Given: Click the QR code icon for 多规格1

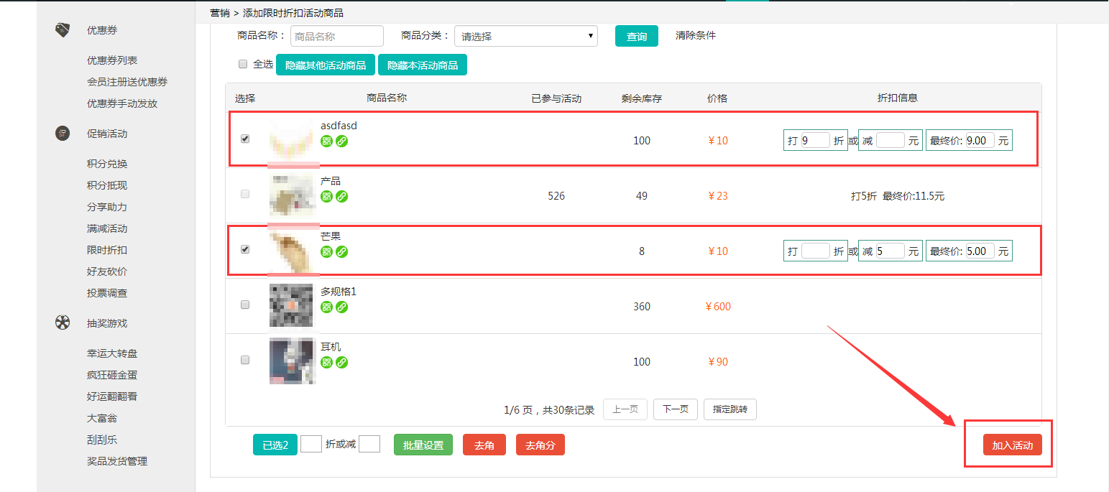Looking at the screenshot, I should (x=326, y=307).
